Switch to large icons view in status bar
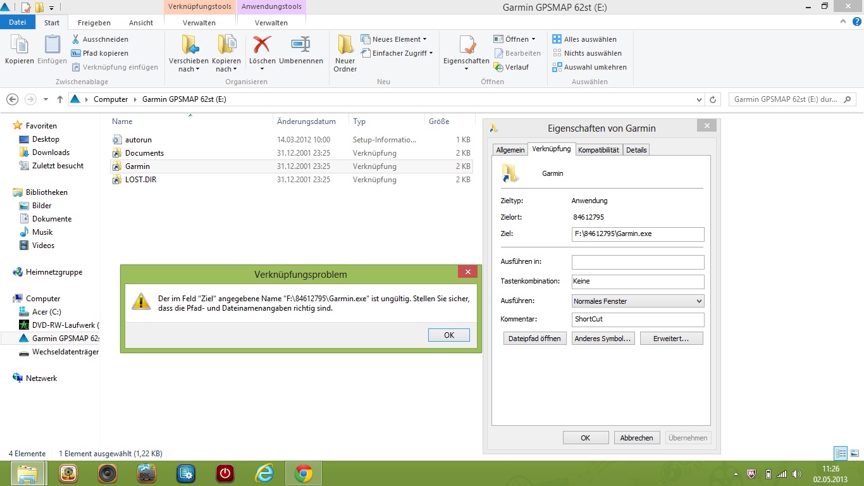This screenshot has width=864, height=486. pyautogui.click(x=853, y=453)
